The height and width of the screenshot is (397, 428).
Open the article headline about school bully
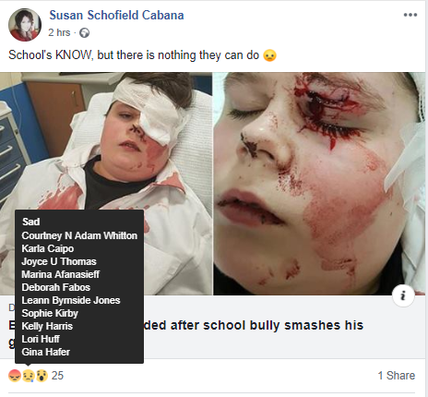(254, 325)
